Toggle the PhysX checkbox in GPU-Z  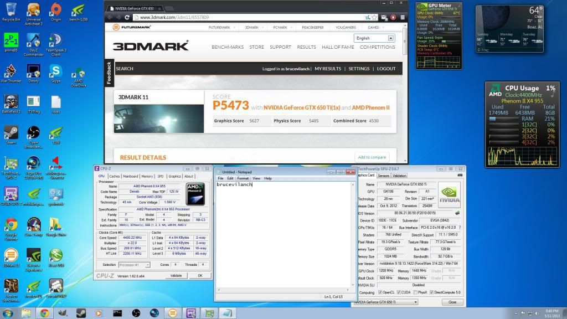[415, 292]
